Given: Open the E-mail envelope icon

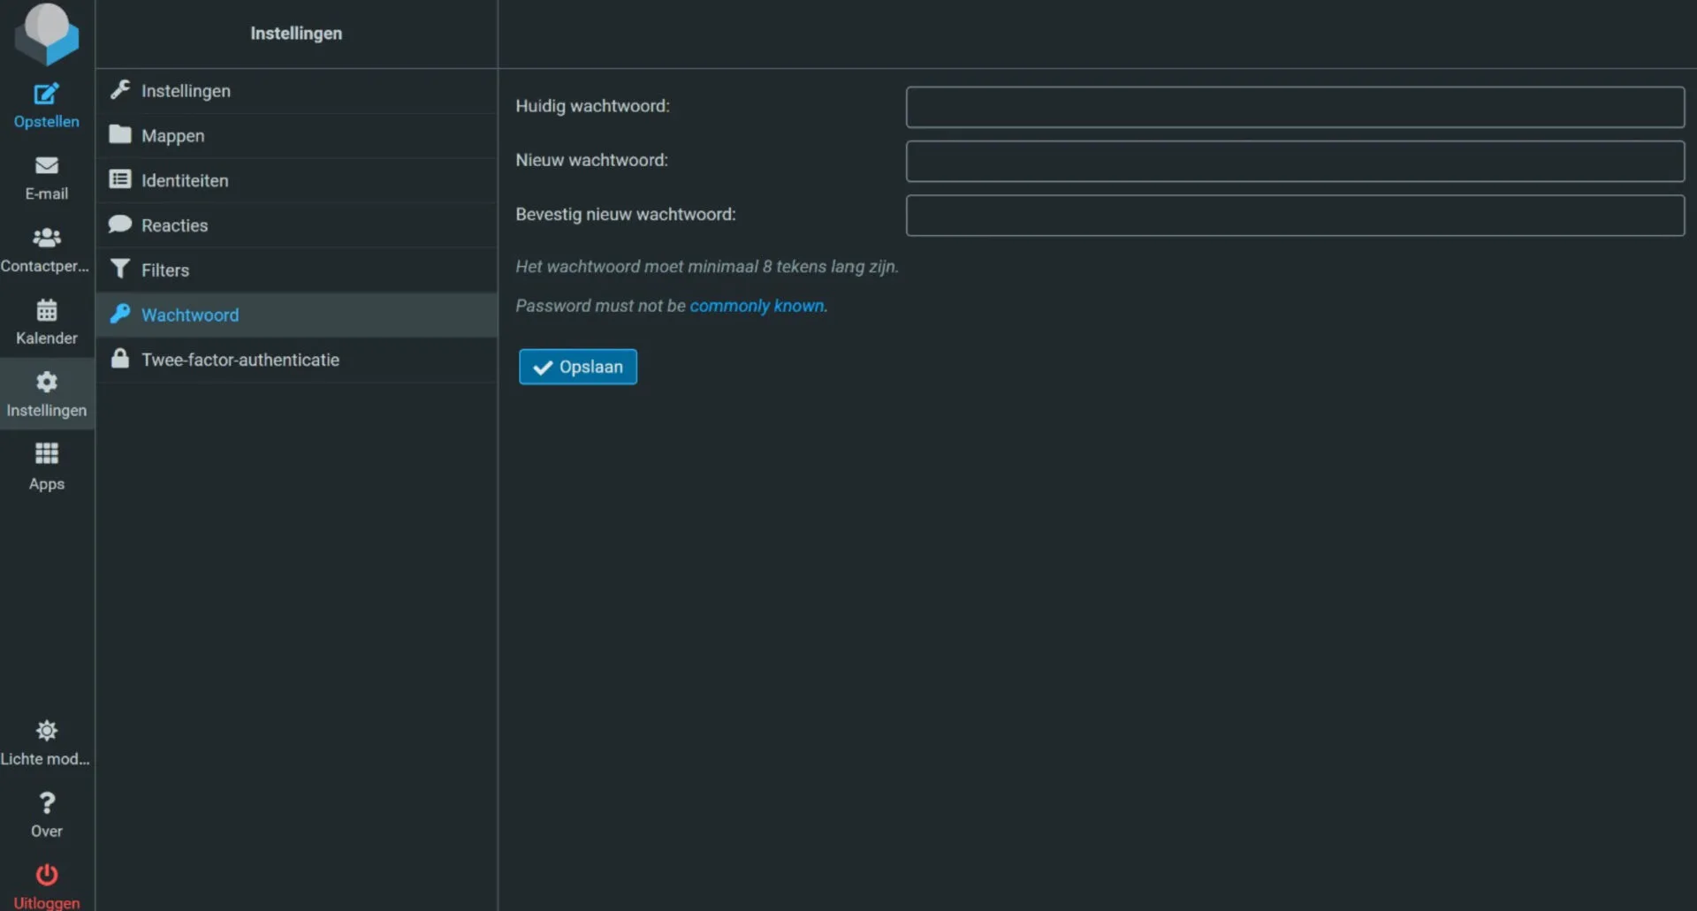Looking at the screenshot, I should (x=46, y=166).
